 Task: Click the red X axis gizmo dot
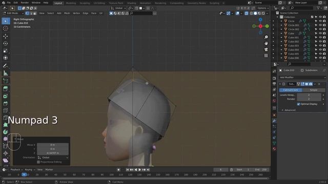[x=260, y=26]
